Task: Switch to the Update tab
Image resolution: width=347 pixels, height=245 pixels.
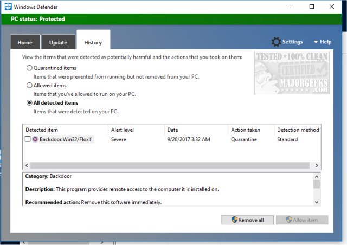Action: (x=58, y=42)
